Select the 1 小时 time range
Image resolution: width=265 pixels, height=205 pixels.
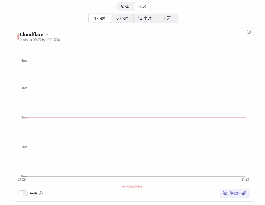click(100, 18)
